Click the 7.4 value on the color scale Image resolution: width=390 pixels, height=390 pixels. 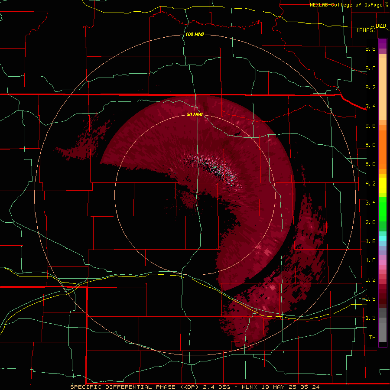[x=370, y=107]
